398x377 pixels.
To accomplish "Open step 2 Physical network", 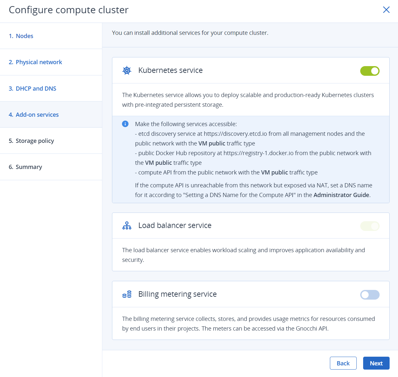I will [51, 62].
